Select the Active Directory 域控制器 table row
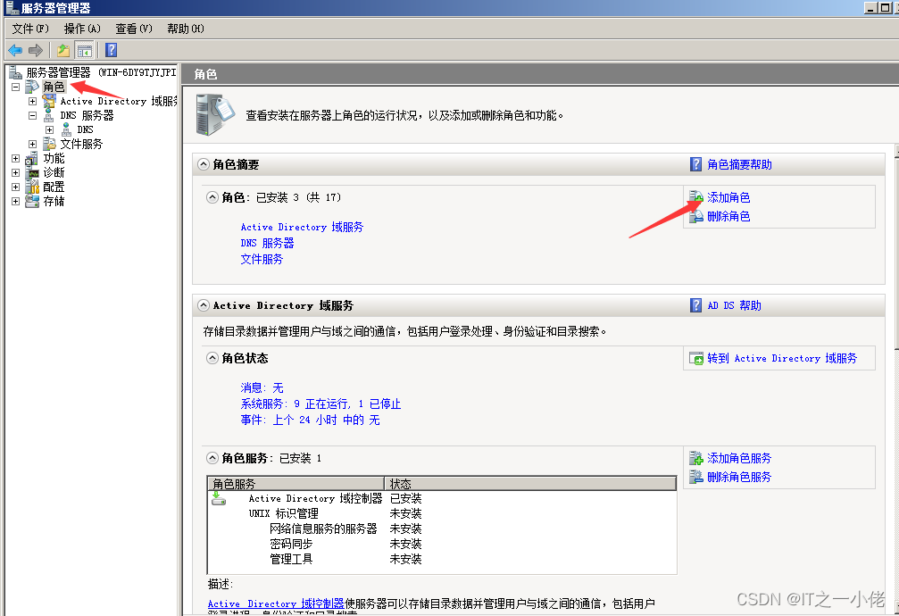The width and height of the screenshot is (899, 616). (x=442, y=498)
